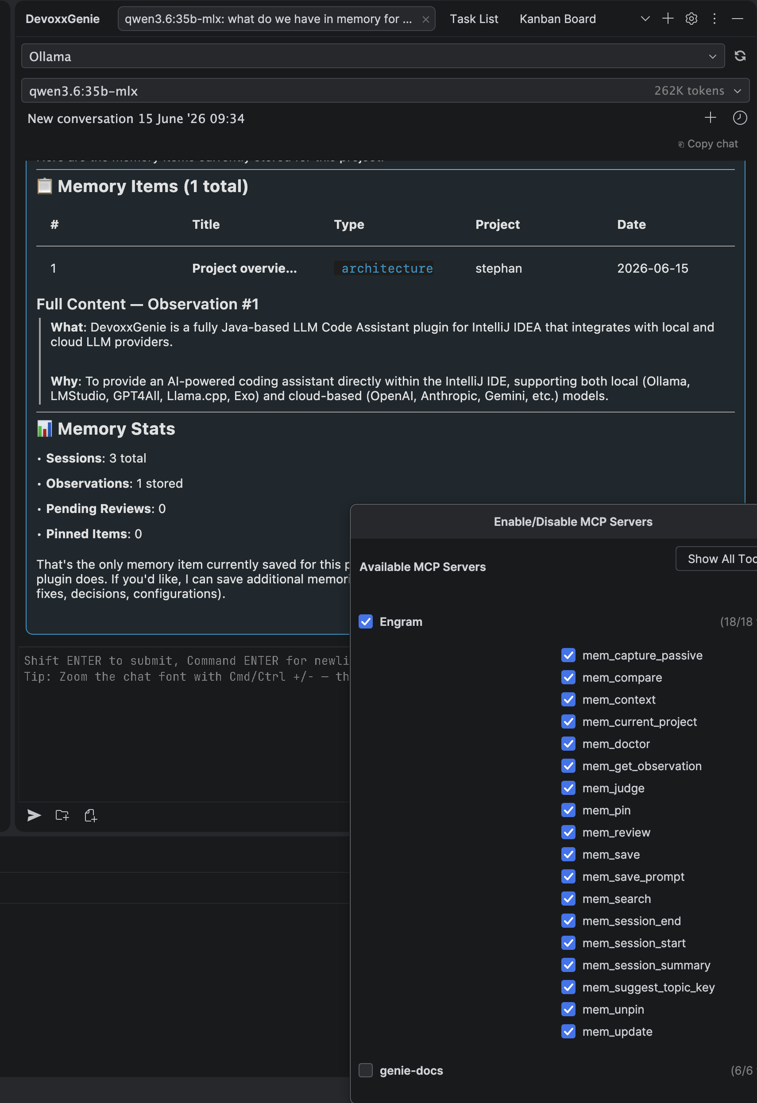Toggle the mem_compare tool checkbox

(568, 677)
